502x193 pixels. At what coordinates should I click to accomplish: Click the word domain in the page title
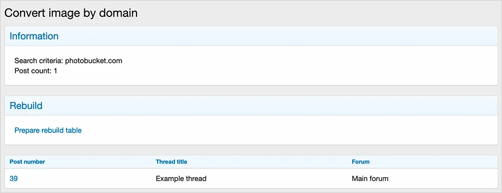click(x=119, y=13)
